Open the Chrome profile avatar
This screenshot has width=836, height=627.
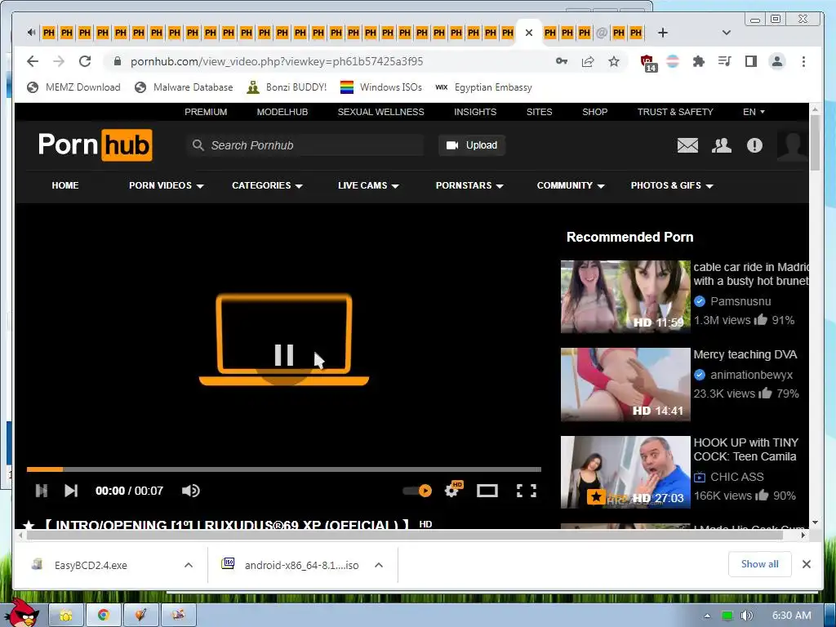point(777,61)
